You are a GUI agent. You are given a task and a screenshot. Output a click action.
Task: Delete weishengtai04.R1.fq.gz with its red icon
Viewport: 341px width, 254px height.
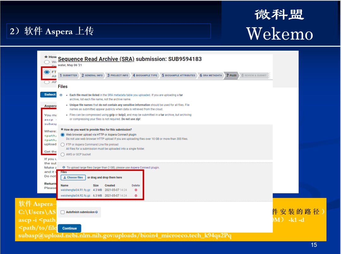136,190
